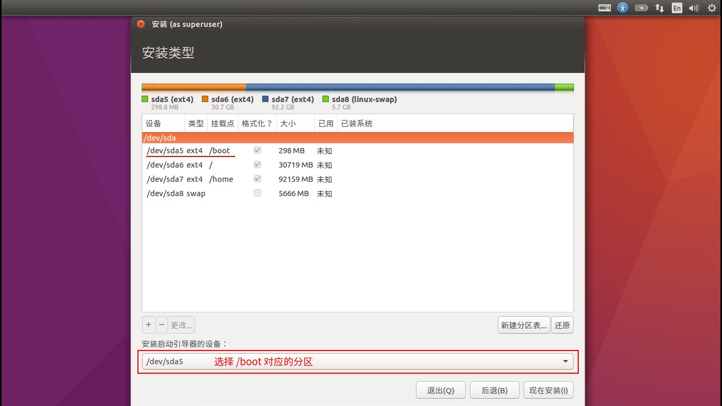The height and width of the screenshot is (406, 722).
Task: Toggle format checkbox for /dev/sda5
Action: (257, 150)
